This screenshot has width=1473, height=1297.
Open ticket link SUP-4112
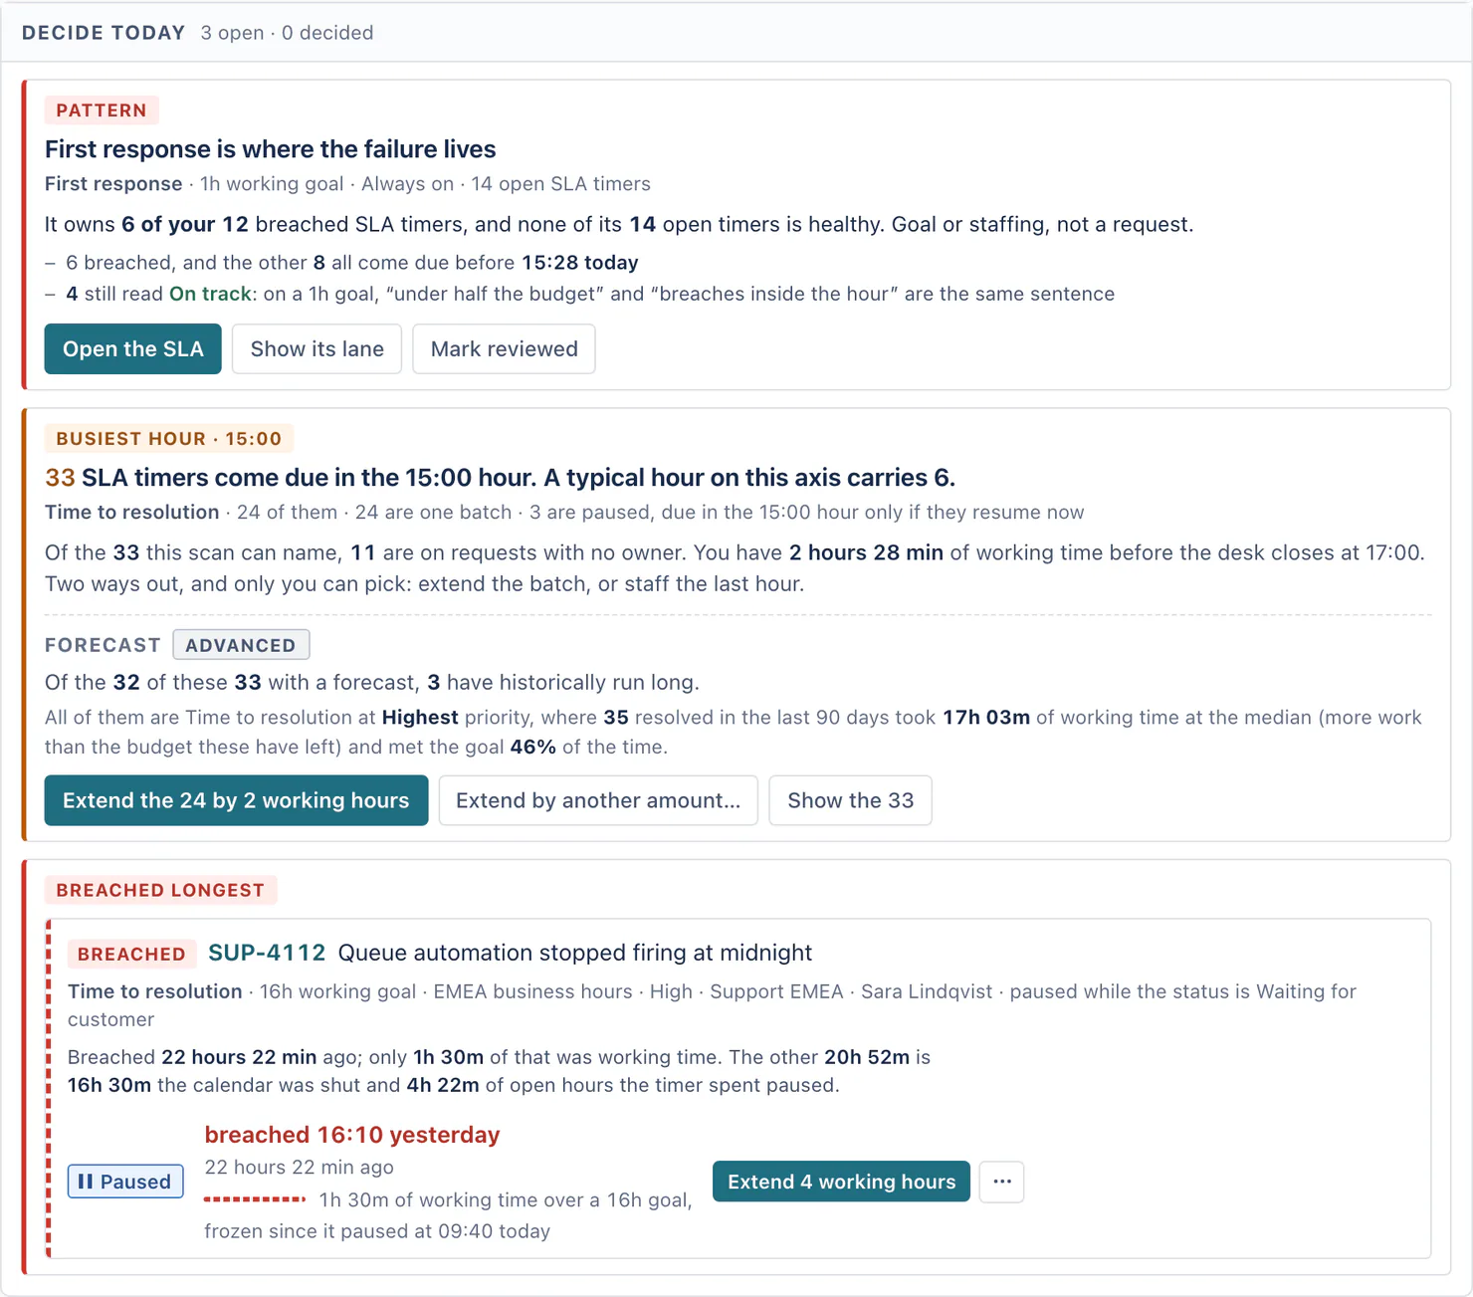point(267,953)
